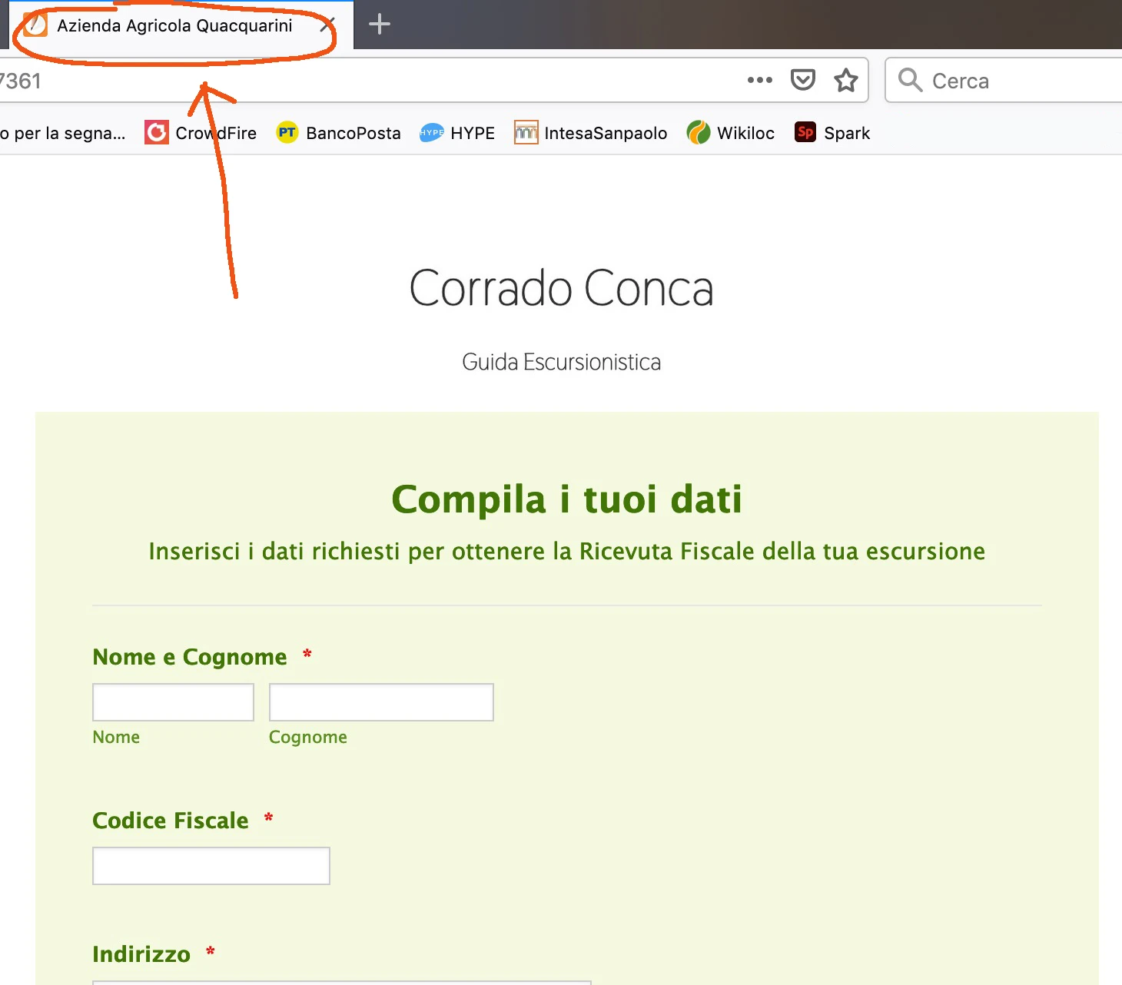Click the Compila i tuoi dati heading
The image size is (1122, 985).
566,499
